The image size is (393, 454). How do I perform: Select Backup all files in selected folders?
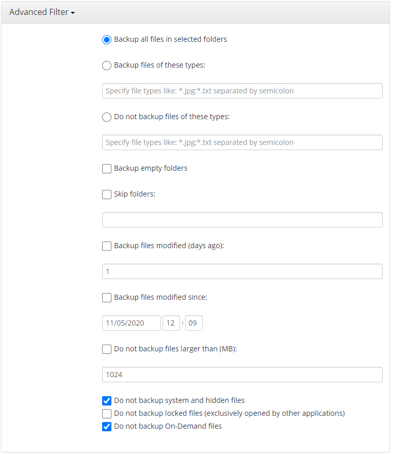coord(107,40)
